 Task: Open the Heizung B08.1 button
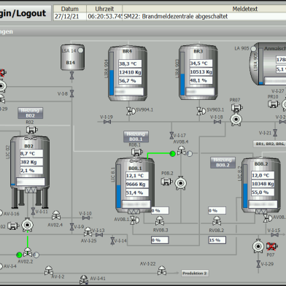tap(136, 136)
